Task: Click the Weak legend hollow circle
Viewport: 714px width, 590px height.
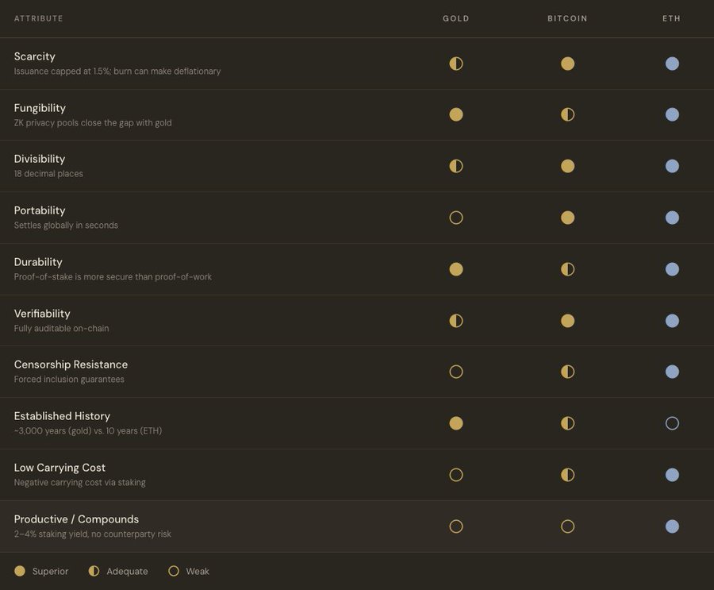Action: tap(174, 571)
